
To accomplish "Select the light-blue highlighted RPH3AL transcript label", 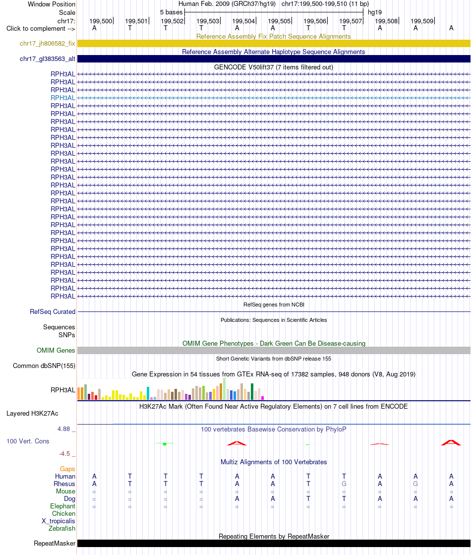I will [63, 98].
